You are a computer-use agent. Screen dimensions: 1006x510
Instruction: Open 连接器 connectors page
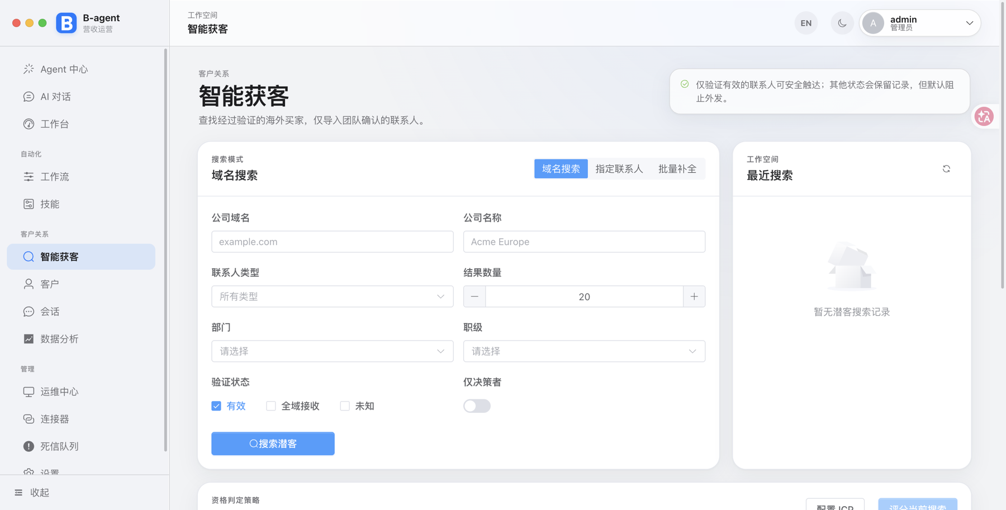click(81, 419)
